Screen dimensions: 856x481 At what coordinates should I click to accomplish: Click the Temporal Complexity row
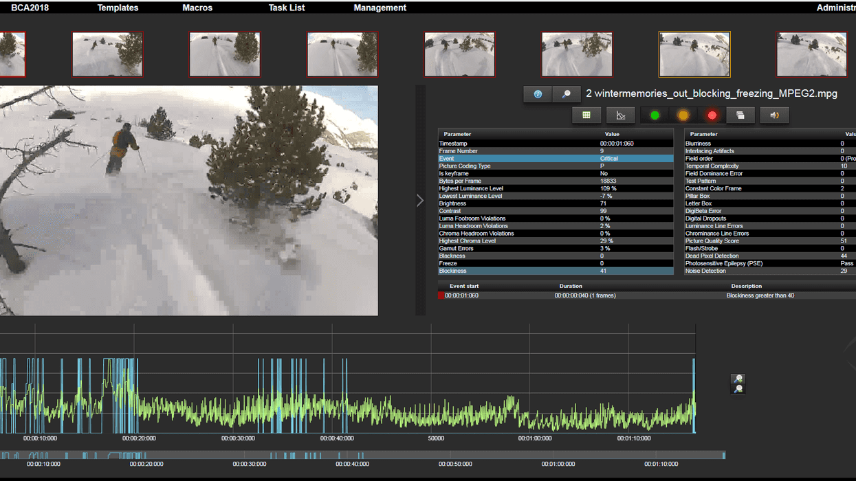(770, 166)
